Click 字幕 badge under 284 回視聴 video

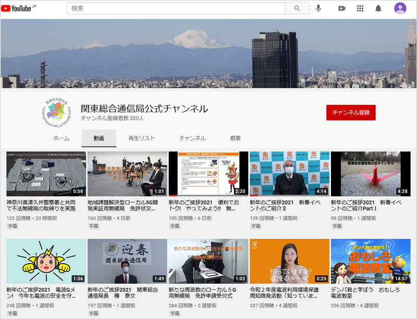pyautogui.click(x=175, y=313)
